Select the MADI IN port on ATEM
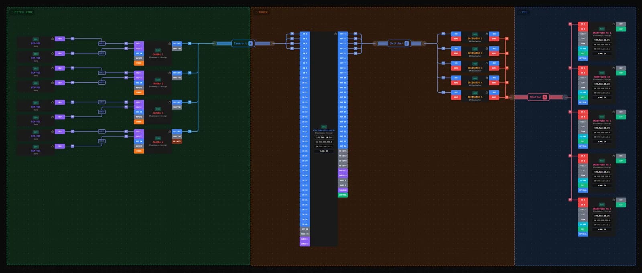 [x=305, y=234]
